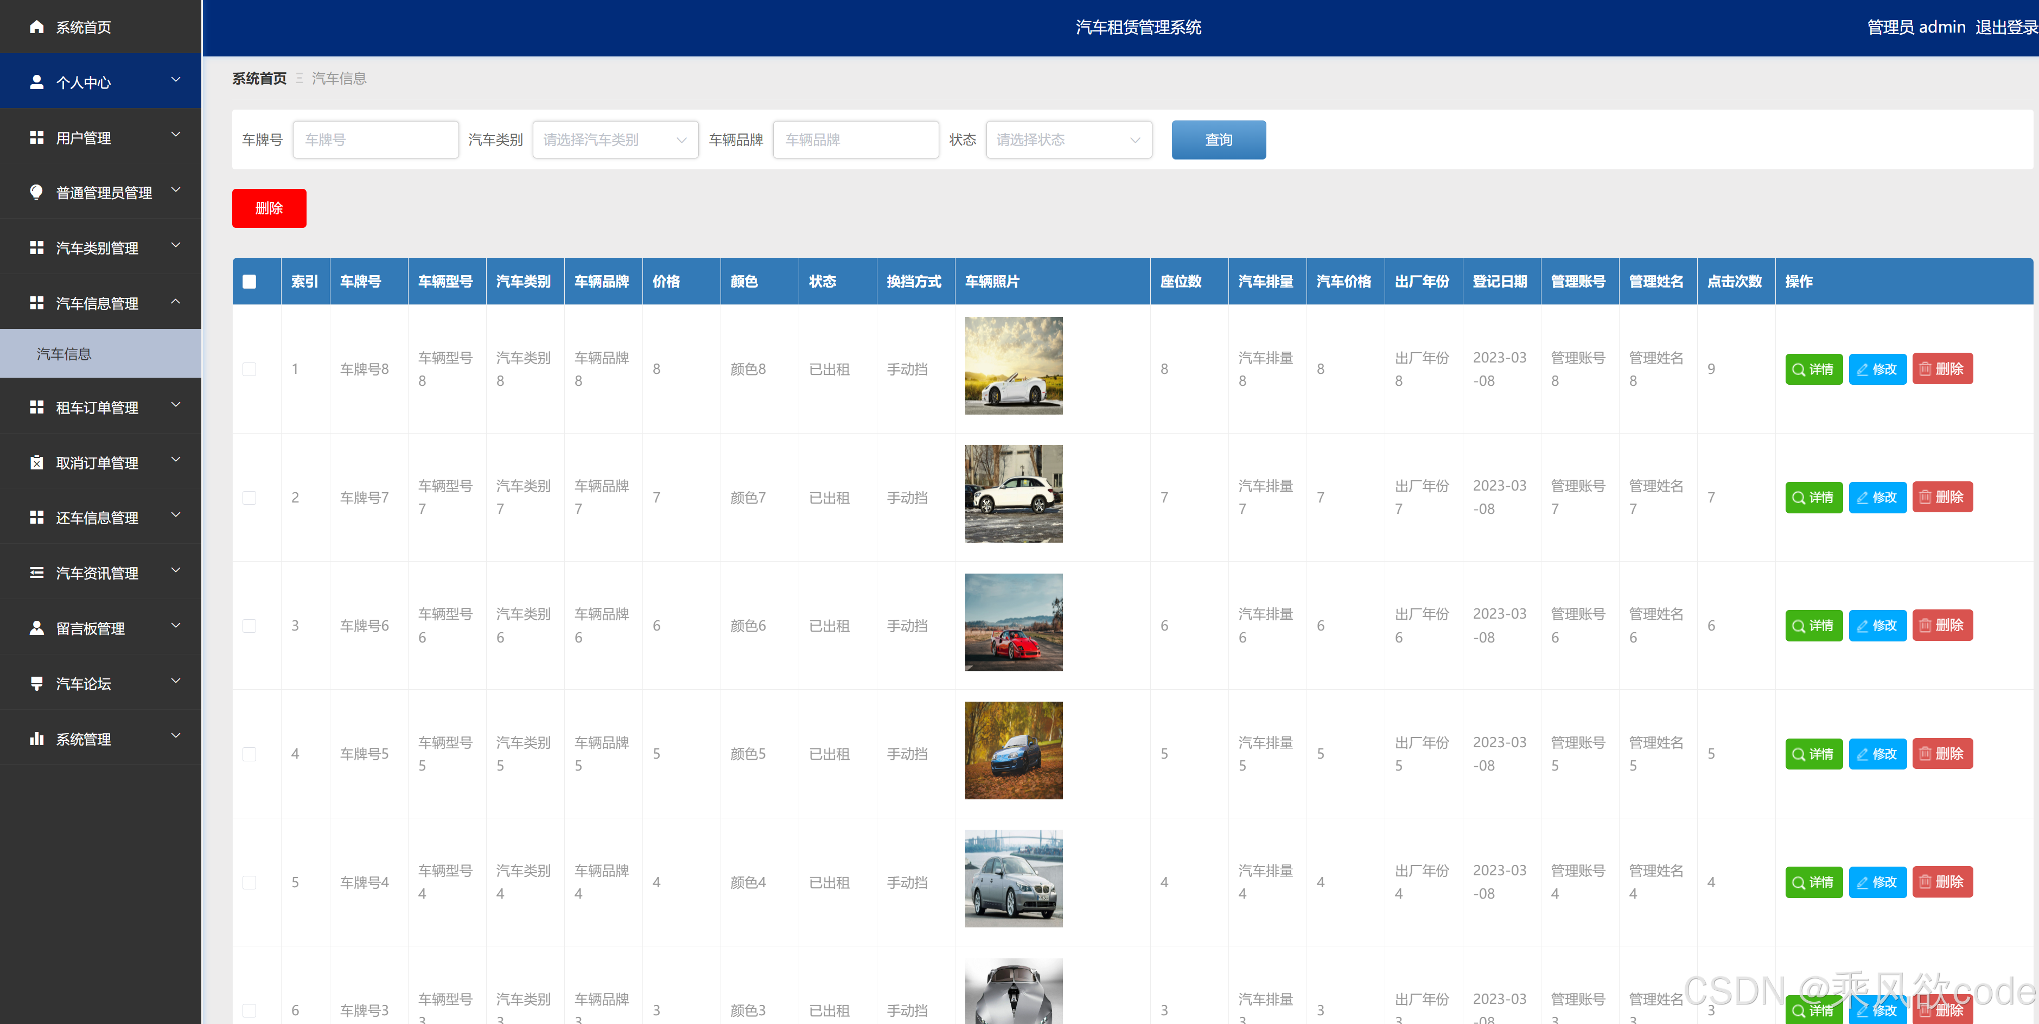2039x1024 pixels.
Task: Click the user icon for 留言板管理
Action: [36, 627]
